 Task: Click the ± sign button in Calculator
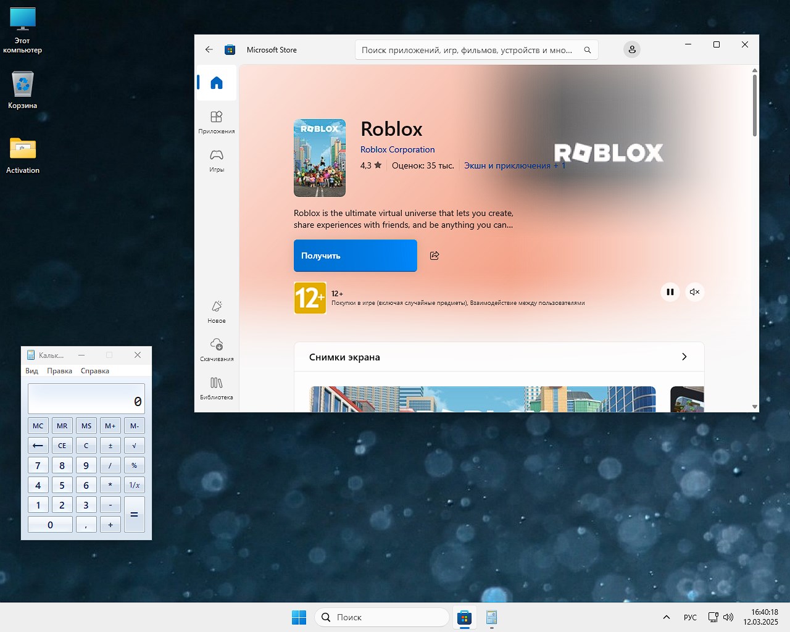pyautogui.click(x=110, y=446)
